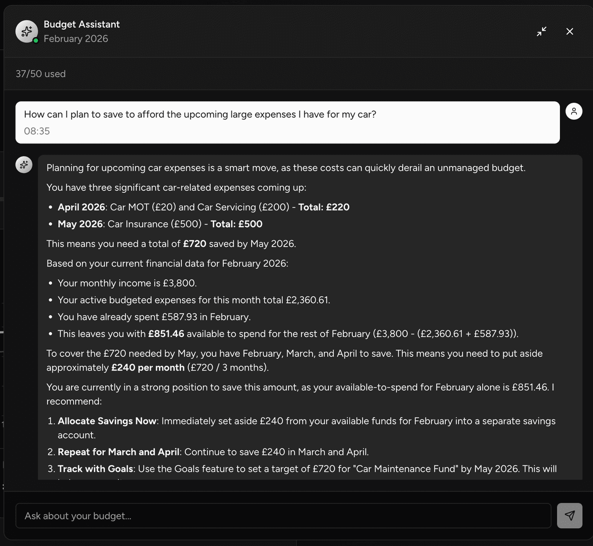Click the user question message bubble

[x=287, y=122]
